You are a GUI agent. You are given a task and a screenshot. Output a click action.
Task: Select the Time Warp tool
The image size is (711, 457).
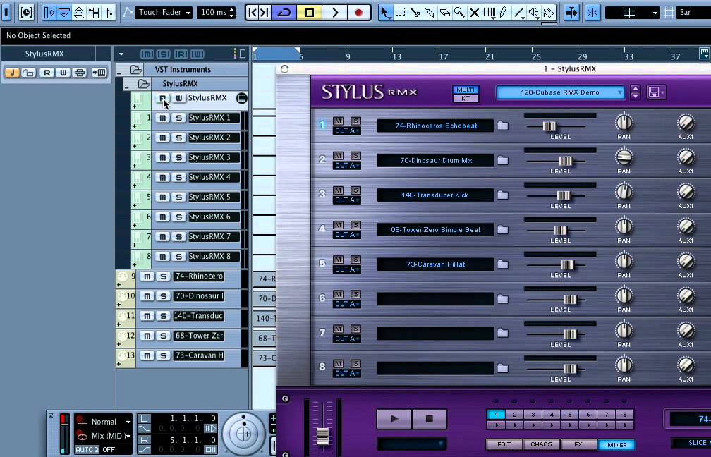tap(490, 12)
